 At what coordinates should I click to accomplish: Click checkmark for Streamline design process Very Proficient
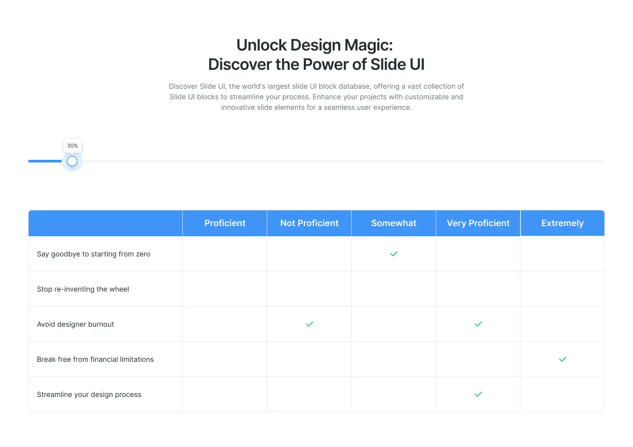(478, 394)
